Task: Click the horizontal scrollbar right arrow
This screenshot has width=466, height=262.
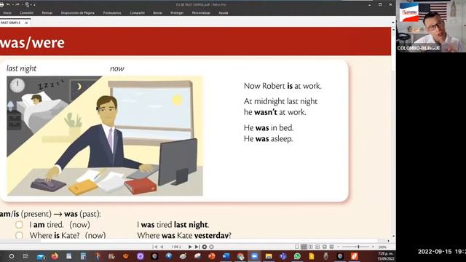Action: click(388, 241)
